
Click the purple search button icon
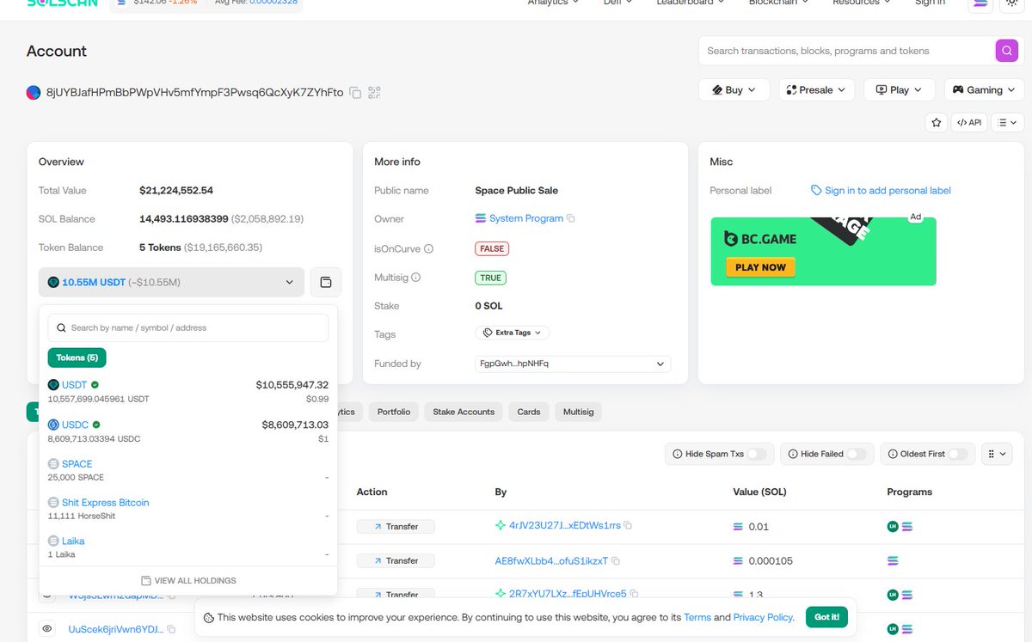(x=1006, y=51)
